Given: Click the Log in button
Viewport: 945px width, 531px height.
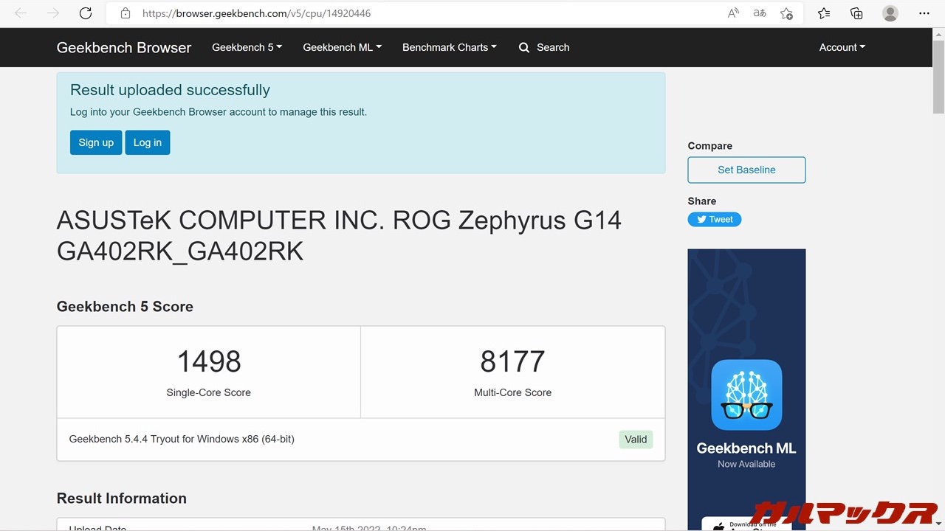Looking at the screenshot, I should pyautogui.click(x=147, y=142).
